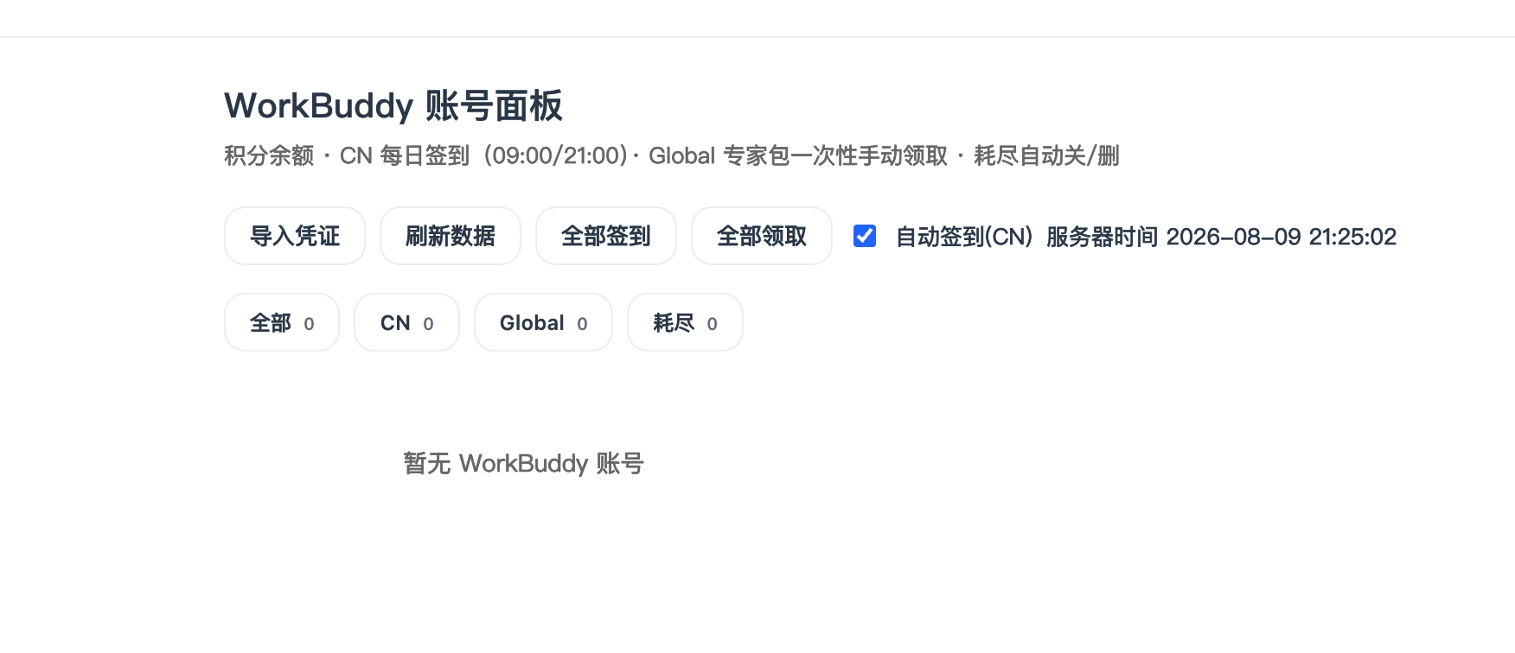This screenshot has width=1515, height=653.
Task: Show 耗尽 exhausted accounts tab
Action: pyautogui.click(x=685, y=322)
